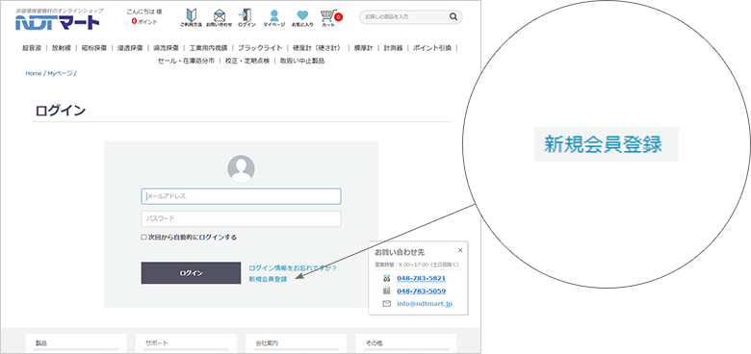Click the 製品 footer heading
751x354 pixels.
point(41,343)
